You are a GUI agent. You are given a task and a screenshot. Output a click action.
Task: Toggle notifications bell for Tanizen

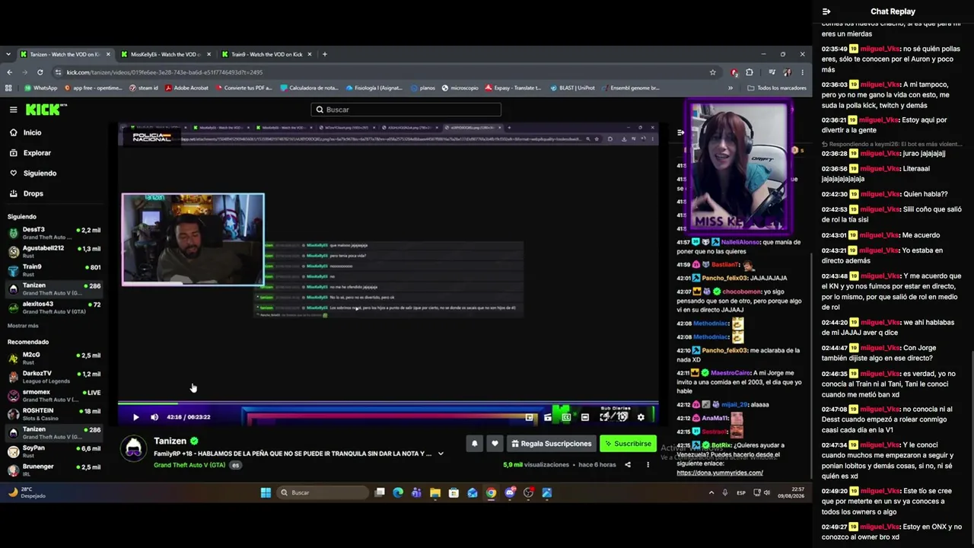point(474,444)
